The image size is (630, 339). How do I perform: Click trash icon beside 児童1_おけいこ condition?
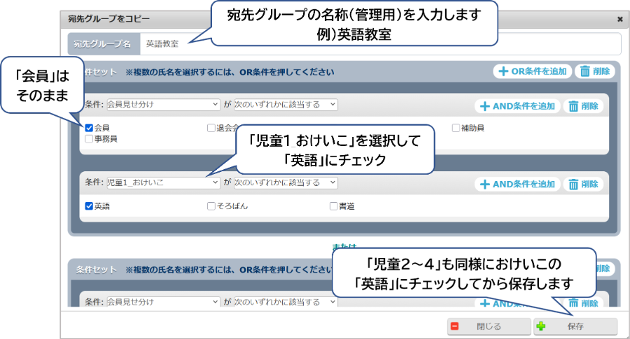coord(573,185)
